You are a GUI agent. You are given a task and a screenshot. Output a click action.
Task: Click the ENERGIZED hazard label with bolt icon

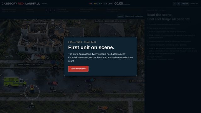point(137,81)
